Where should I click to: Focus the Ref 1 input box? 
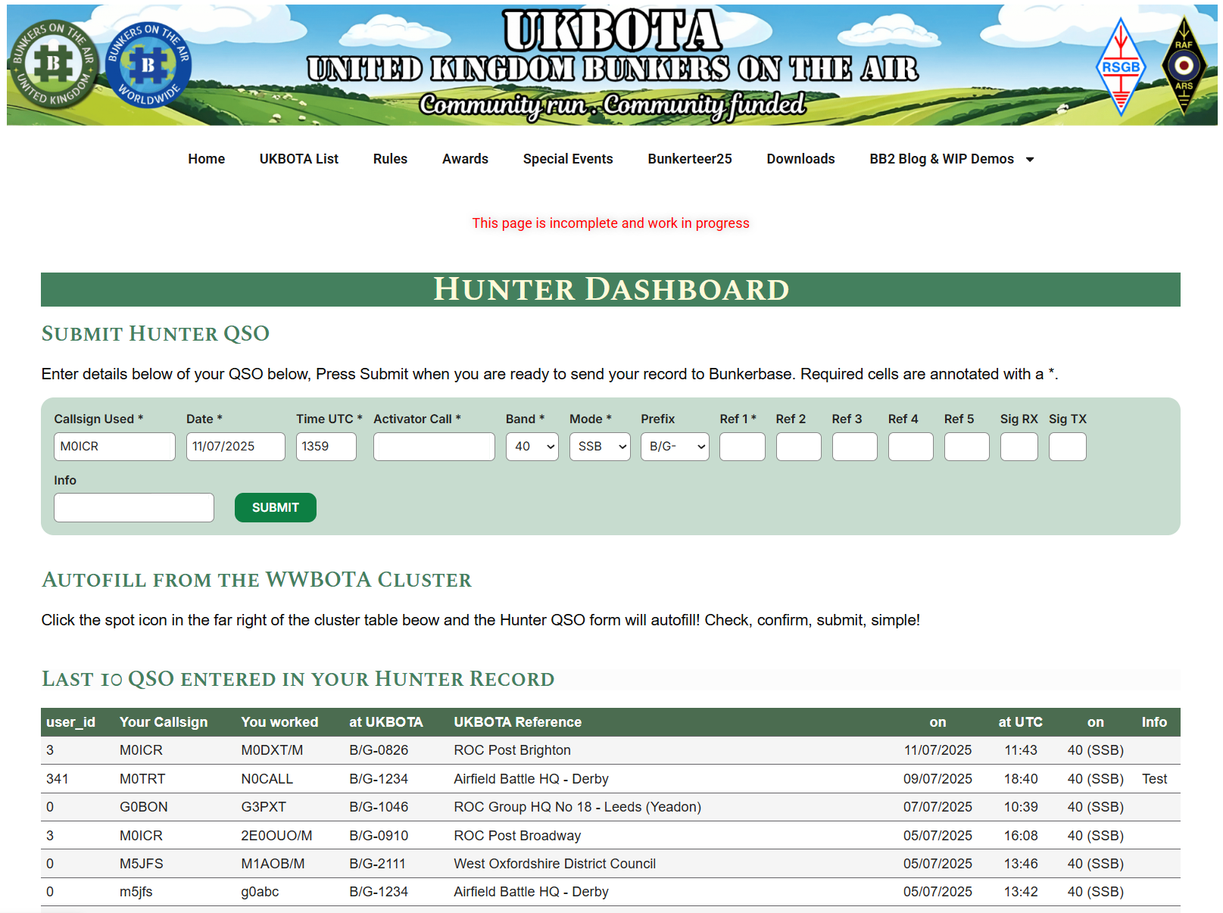(x=742, y=447)
